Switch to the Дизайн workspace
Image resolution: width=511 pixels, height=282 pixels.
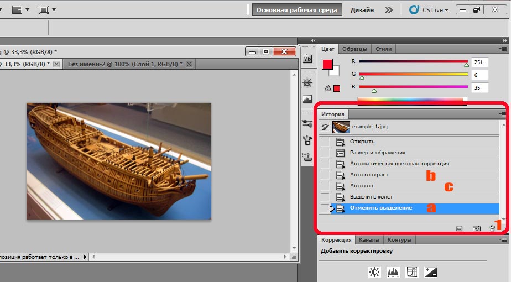(362, 9)
